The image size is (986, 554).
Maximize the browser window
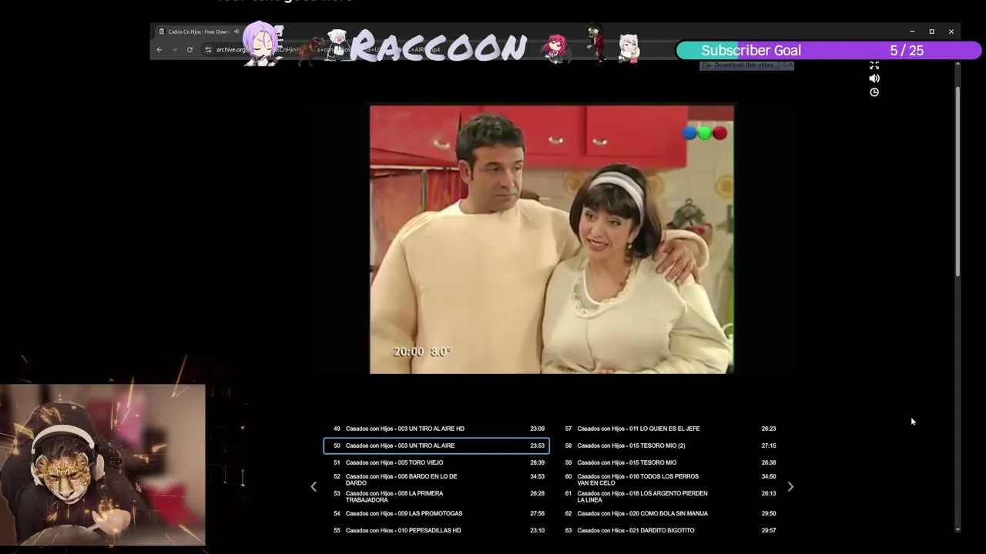pos(931,32)
